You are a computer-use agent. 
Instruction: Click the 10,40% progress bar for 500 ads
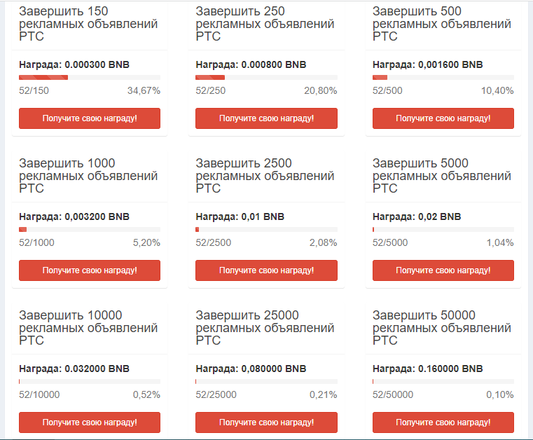pos(443,77)
